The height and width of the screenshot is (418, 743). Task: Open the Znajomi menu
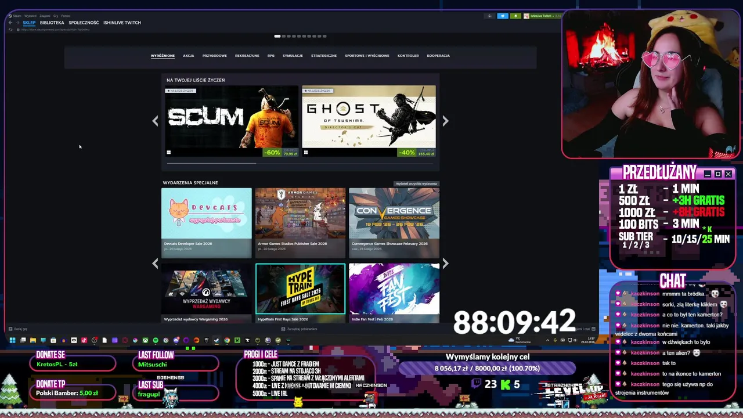45,16
